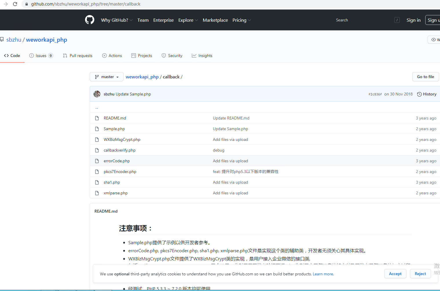The height and width of the screenshot is (291, 440).
Task: Open the errorCode.php file
Action: (x=117, y=161)
